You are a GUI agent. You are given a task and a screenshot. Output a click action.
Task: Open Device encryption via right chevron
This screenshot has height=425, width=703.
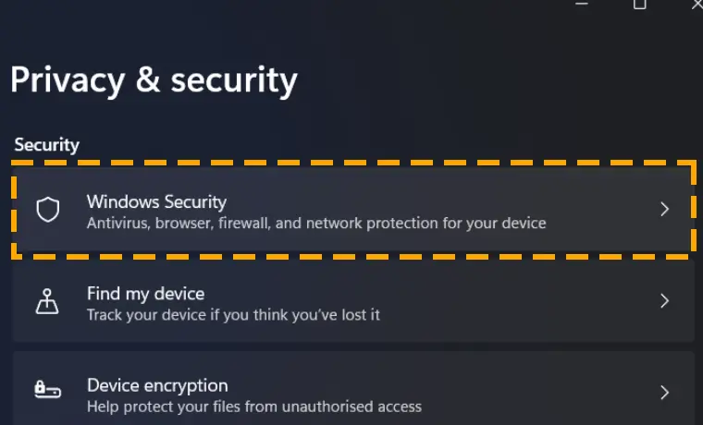click(x=664, y=393)
